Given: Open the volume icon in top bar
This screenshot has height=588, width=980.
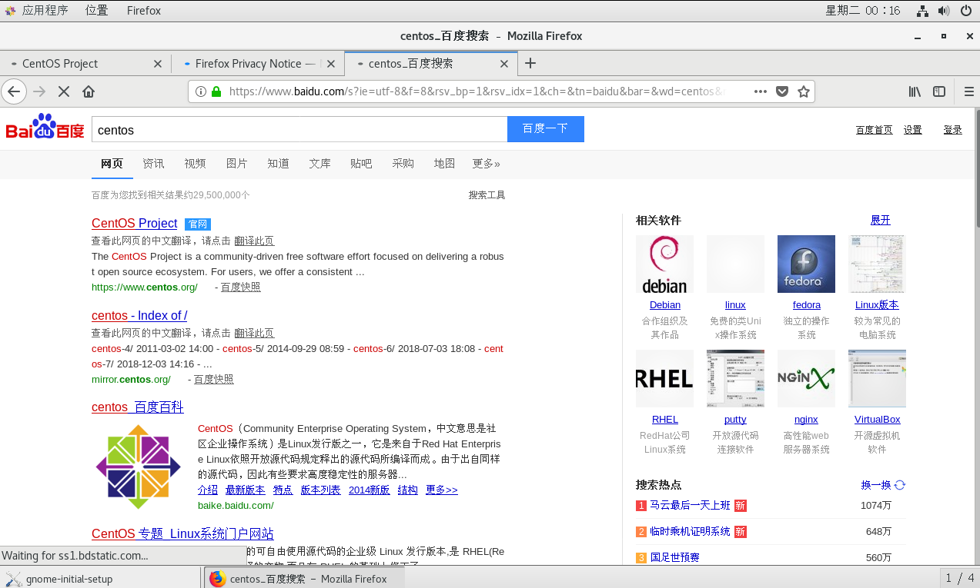Looking at the screenshot, I should (944, 10).
